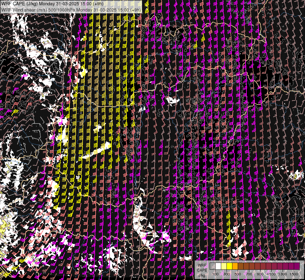
Task: Click the legend label '100'
Action: (x=215, y=274)
